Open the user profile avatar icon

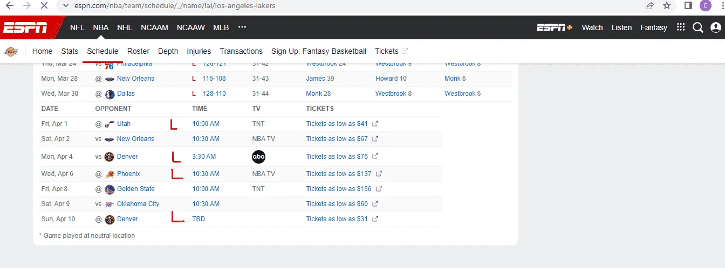click(x=716, y=27)
